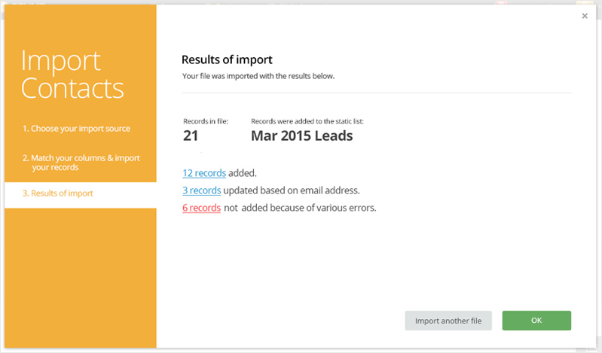
Task: Click the red 6 records link
Action: click(x=201, y=208)
